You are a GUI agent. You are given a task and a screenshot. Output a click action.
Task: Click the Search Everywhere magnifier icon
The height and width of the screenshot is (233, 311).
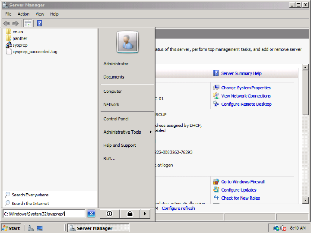(7, 195)
